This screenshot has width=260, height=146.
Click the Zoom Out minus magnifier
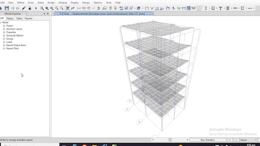point(62,8)
